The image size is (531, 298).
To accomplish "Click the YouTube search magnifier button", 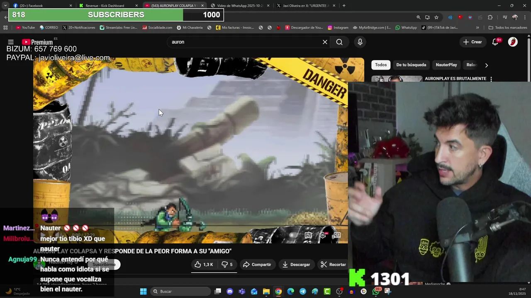I will click(339, 42).
